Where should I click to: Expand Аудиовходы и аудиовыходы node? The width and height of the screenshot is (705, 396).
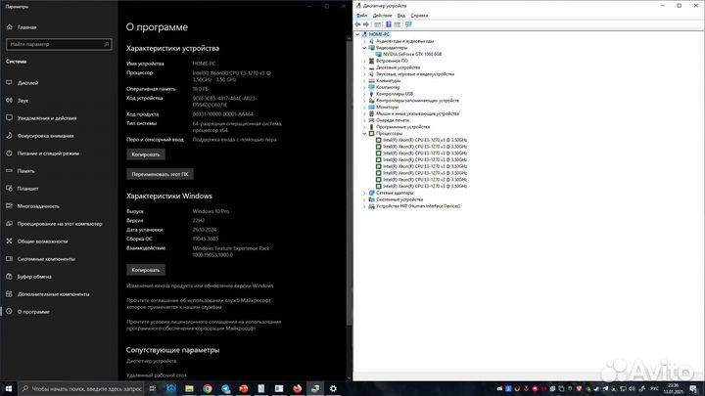pos(364,41)
